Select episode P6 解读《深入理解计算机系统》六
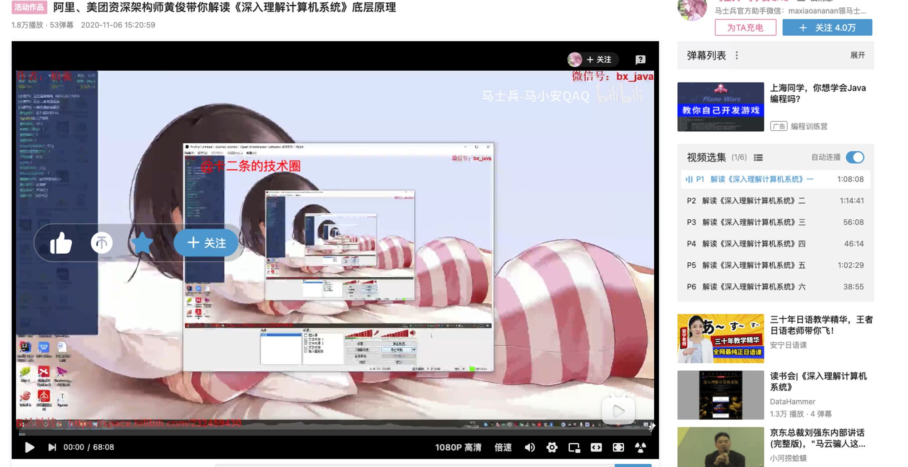 [x=775, y=287]
